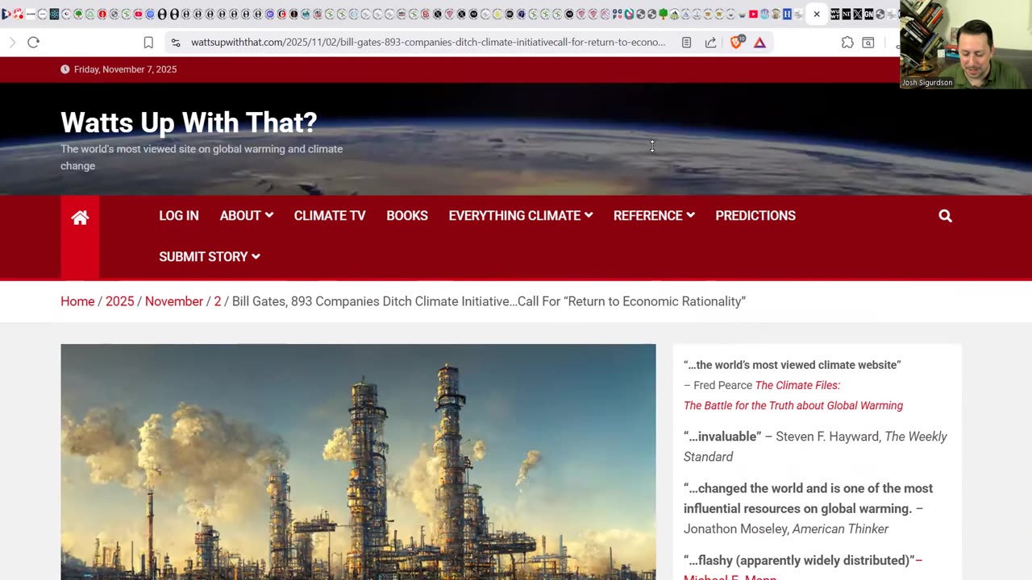Reload the page with the refresh icon
1032x580 pixels.
[x=33, y=42]
